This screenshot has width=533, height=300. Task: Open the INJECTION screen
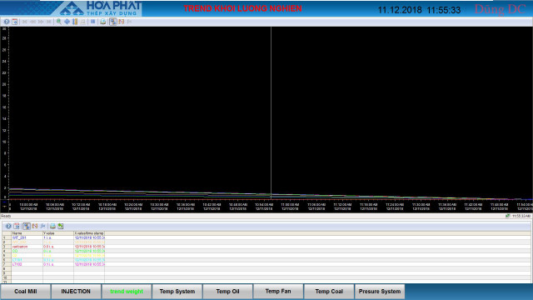[x=76, y=292]
